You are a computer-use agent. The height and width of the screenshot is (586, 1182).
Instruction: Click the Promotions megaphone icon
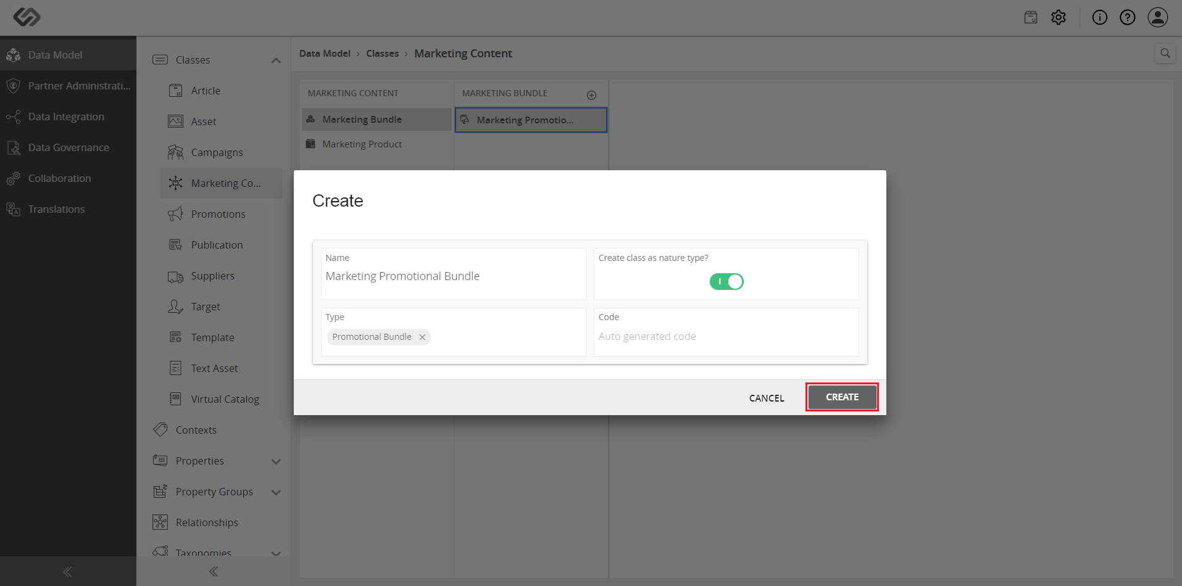(176, 214)
